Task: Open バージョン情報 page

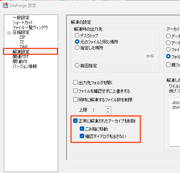Action: pyautogui.click(x=25, y=66)
